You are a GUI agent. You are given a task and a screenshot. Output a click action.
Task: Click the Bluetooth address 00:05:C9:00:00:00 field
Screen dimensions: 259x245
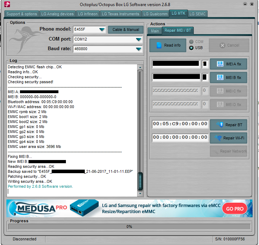click(180, 124)
